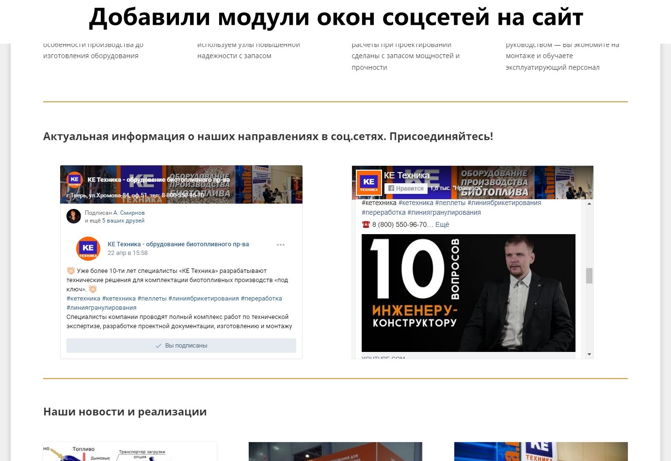Click KE logo in Facebook widget
The height and width of the screenshot is (461, 671).
point(369,182)
